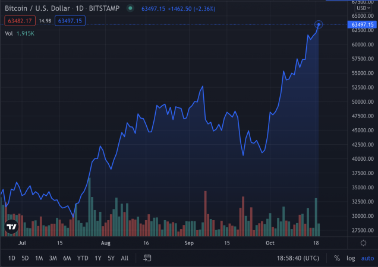
Task: Click the 1D interval label in title
Action: tap(80, 8)
